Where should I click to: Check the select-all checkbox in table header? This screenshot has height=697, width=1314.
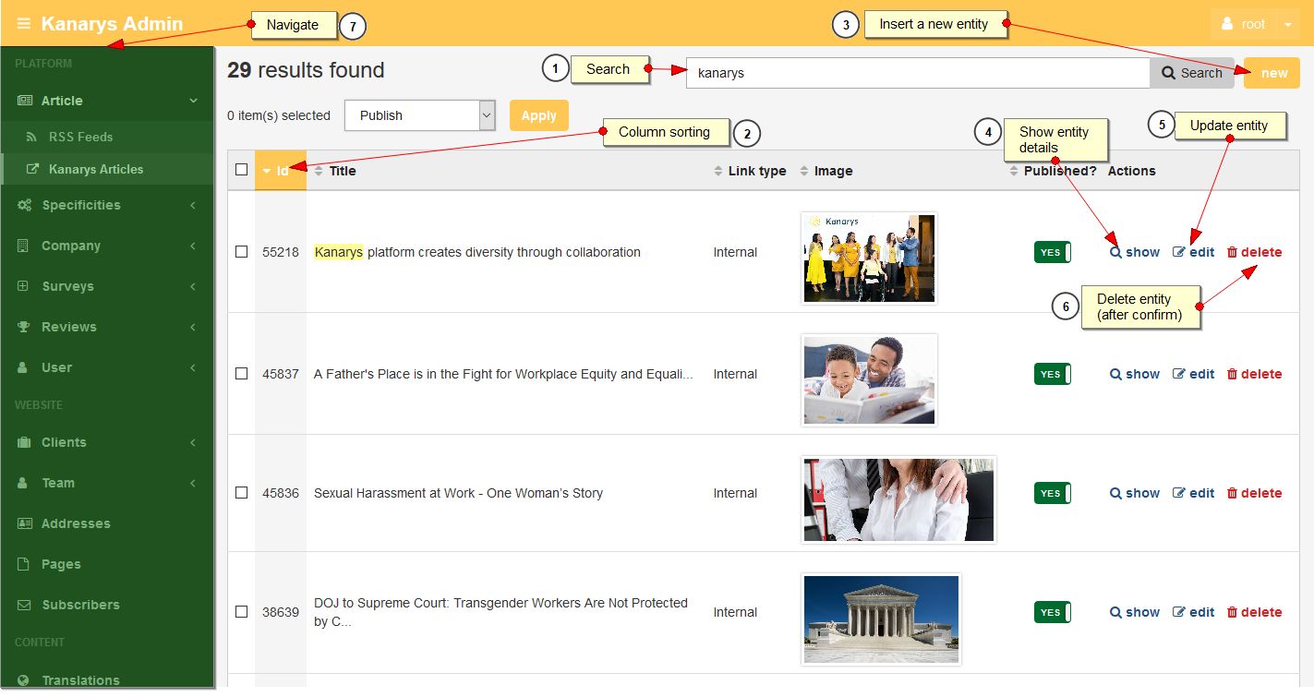coord(242,170)
